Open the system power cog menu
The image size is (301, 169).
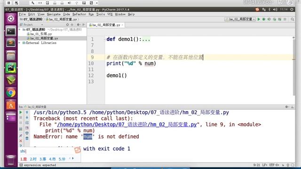(x=292, y=9)
